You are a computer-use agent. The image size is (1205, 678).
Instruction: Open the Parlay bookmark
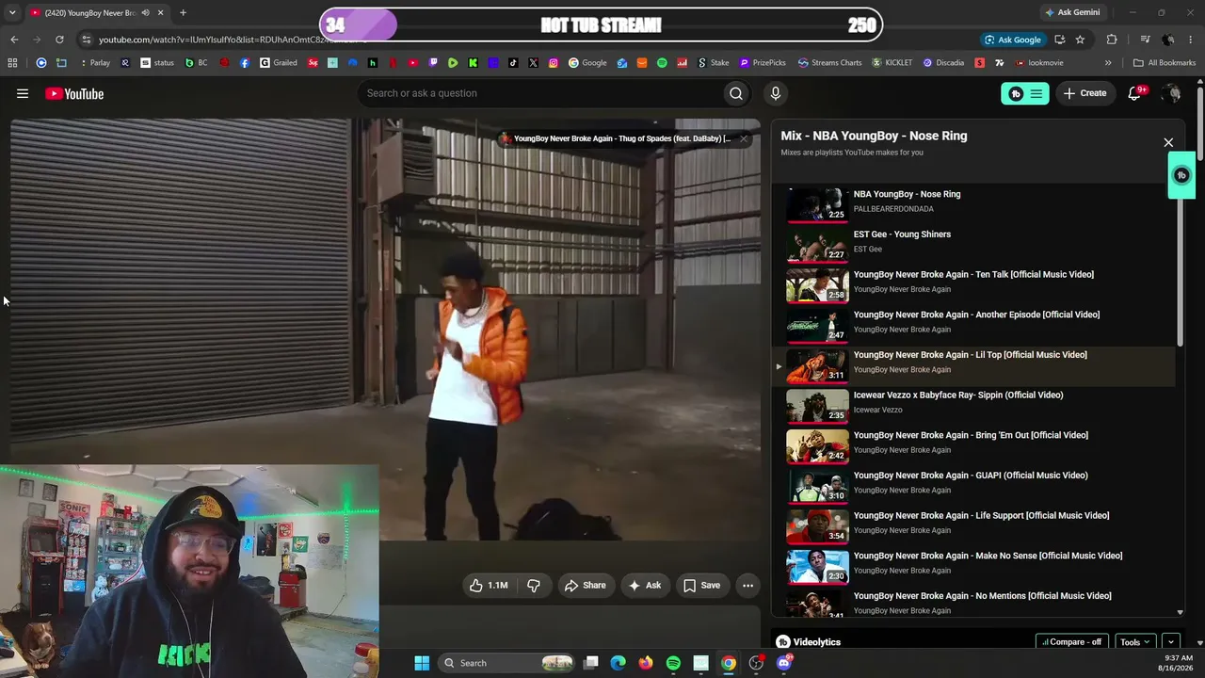point(94,63)
